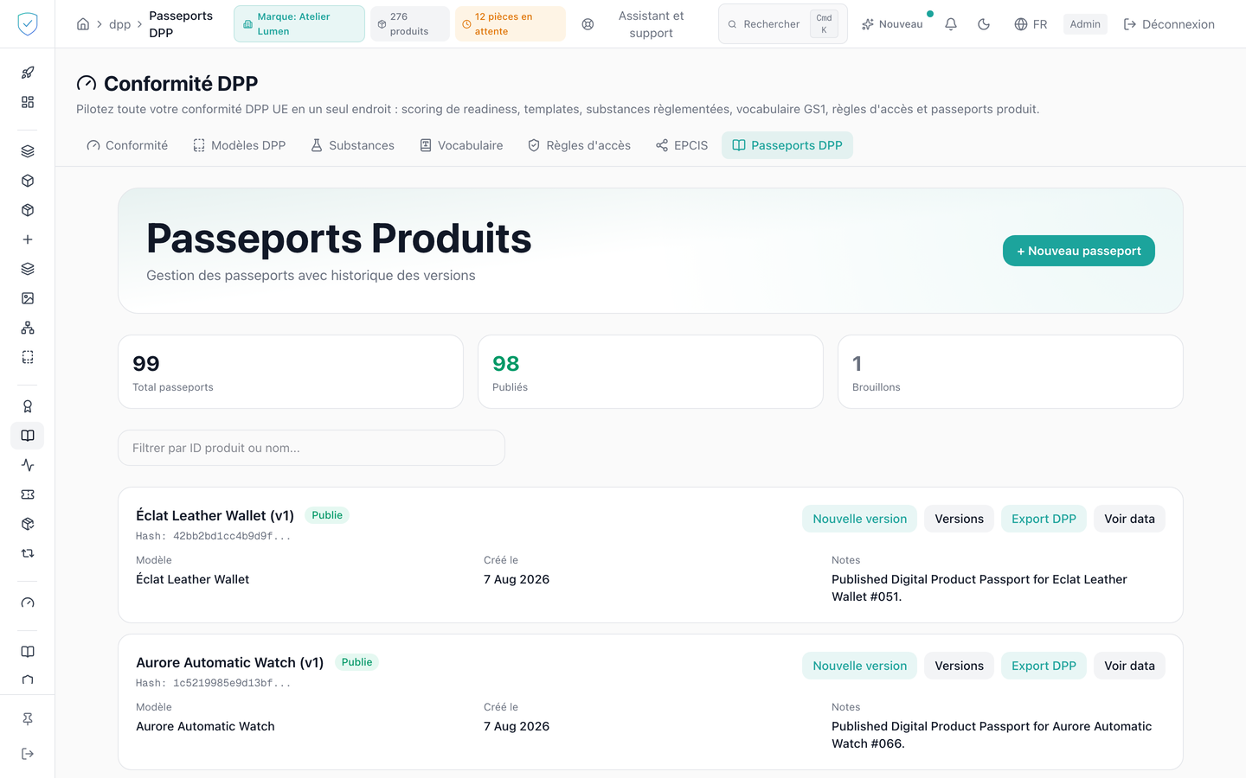The height and width of the screenshot is (778, 1246).
Task: Click the pin icon in the sidebar
Action: 28,719
